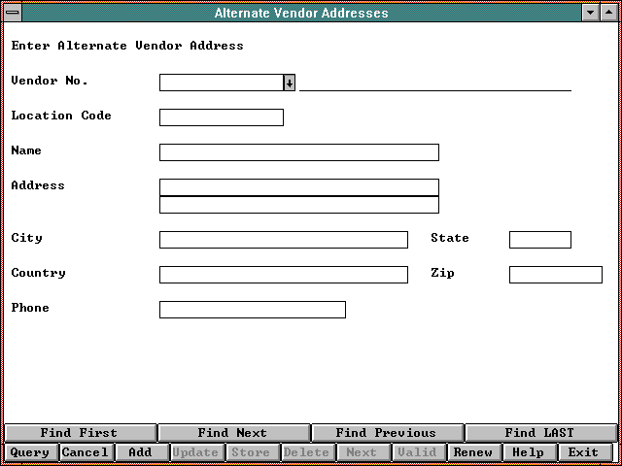The width and height of the screenshot is (622, 466).
Task: Focus the City input box
Action: [x=283, y=240]
